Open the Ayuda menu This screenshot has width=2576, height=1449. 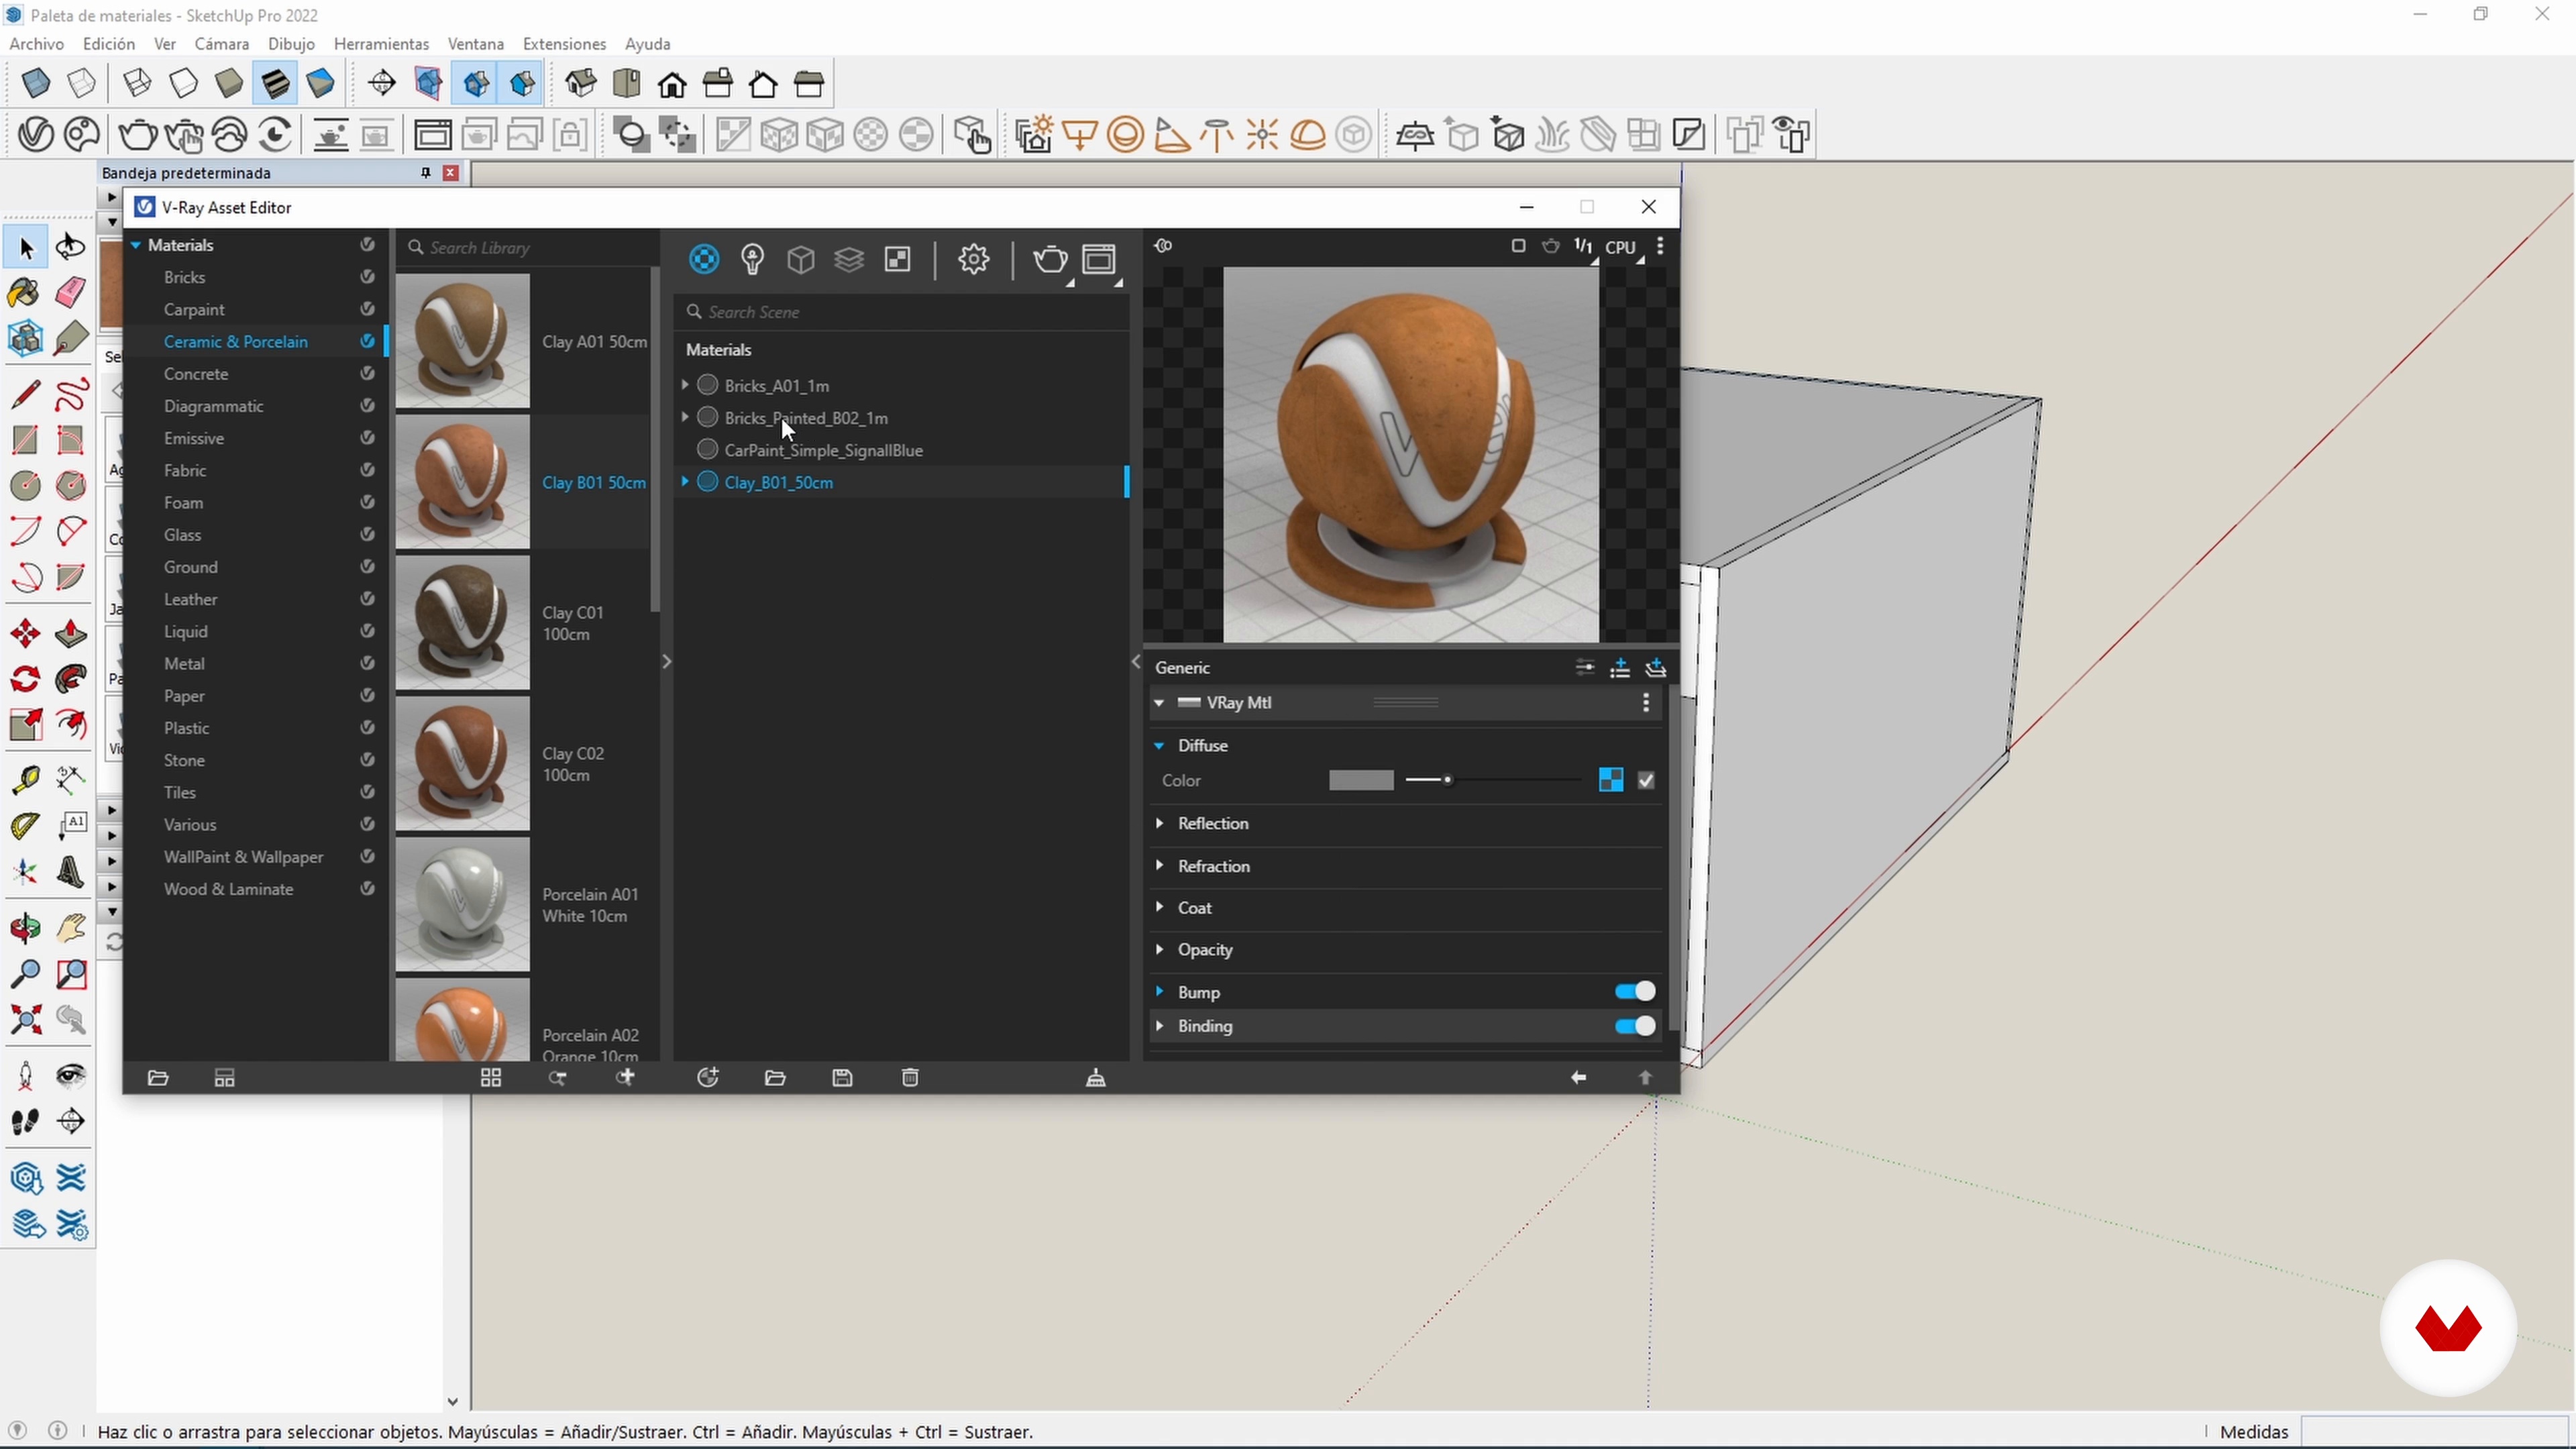647,44
